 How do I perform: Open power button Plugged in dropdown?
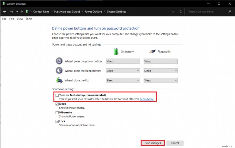click(160, 61)
